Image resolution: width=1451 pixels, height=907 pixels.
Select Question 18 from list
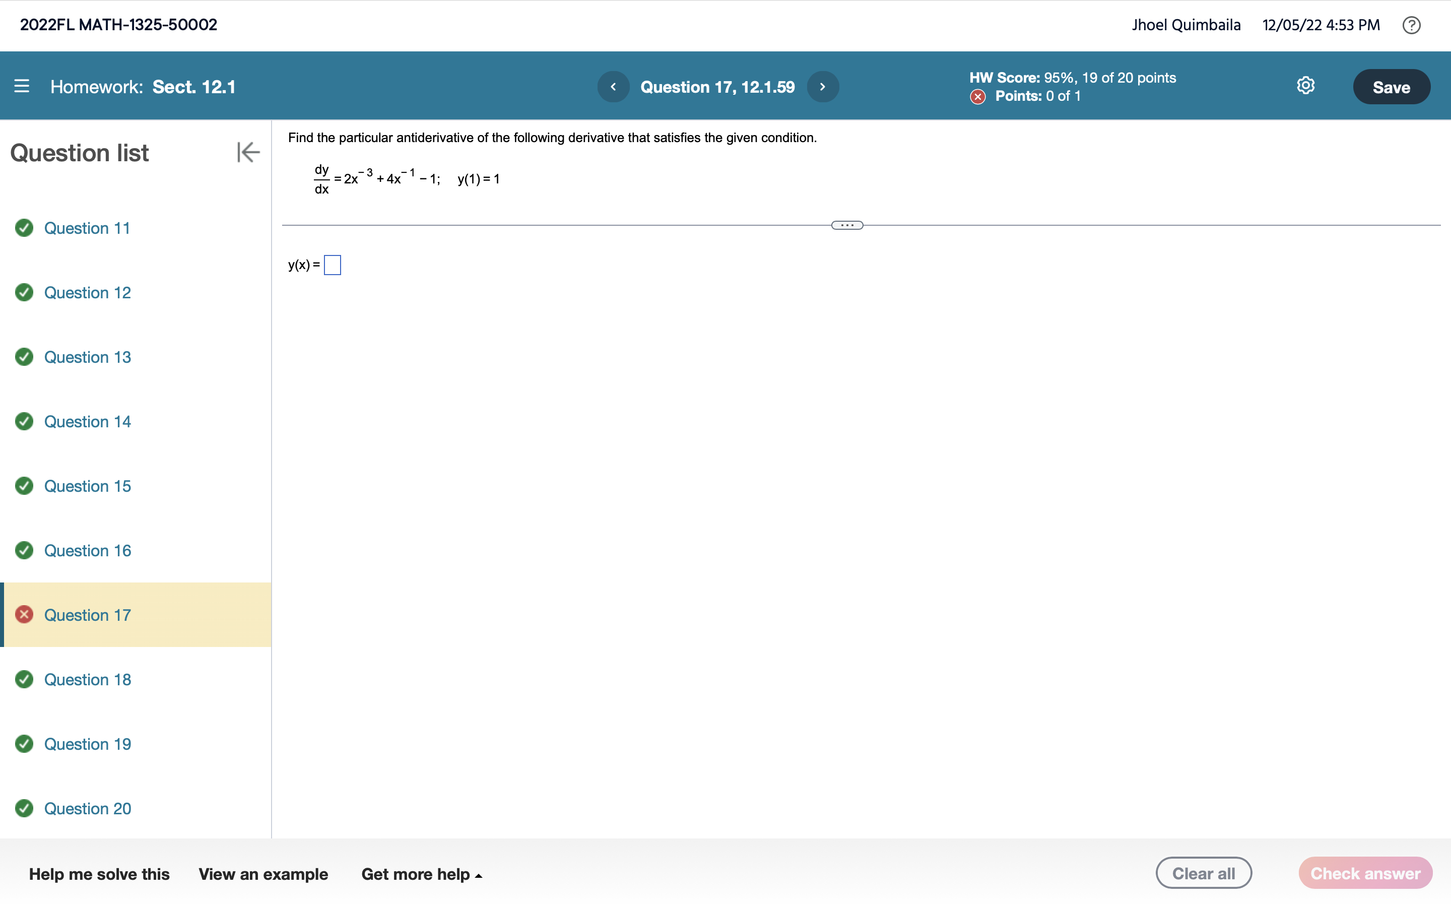point(88,679)
